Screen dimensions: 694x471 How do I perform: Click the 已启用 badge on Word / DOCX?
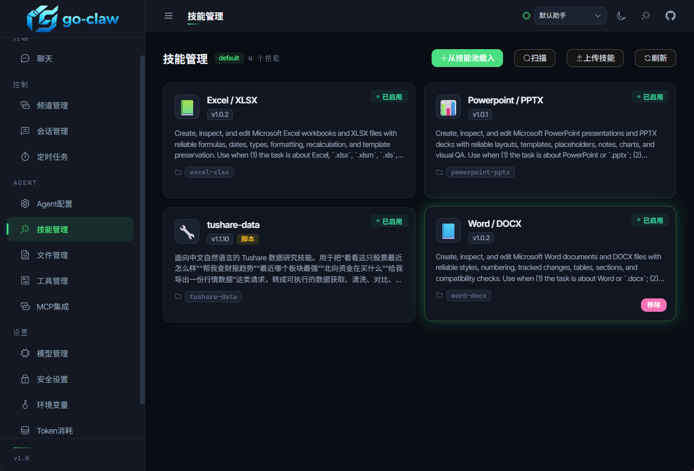pos(650,220)
